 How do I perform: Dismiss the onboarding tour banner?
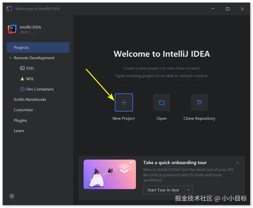click(237, 162)
